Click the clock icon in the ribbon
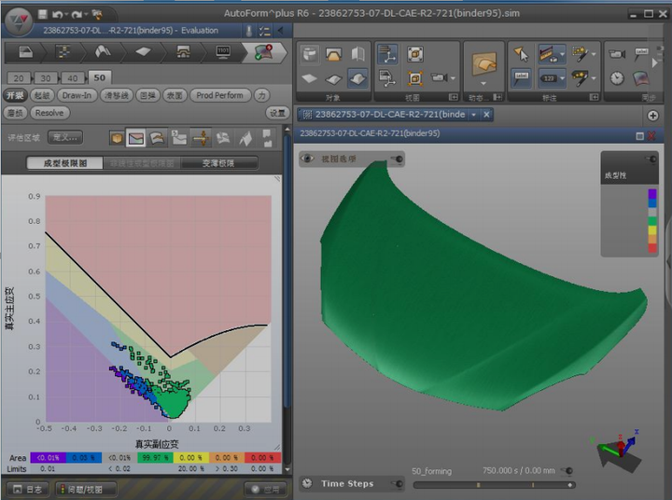The height and width of the screenshot is (500, 672). click(617, 78)
